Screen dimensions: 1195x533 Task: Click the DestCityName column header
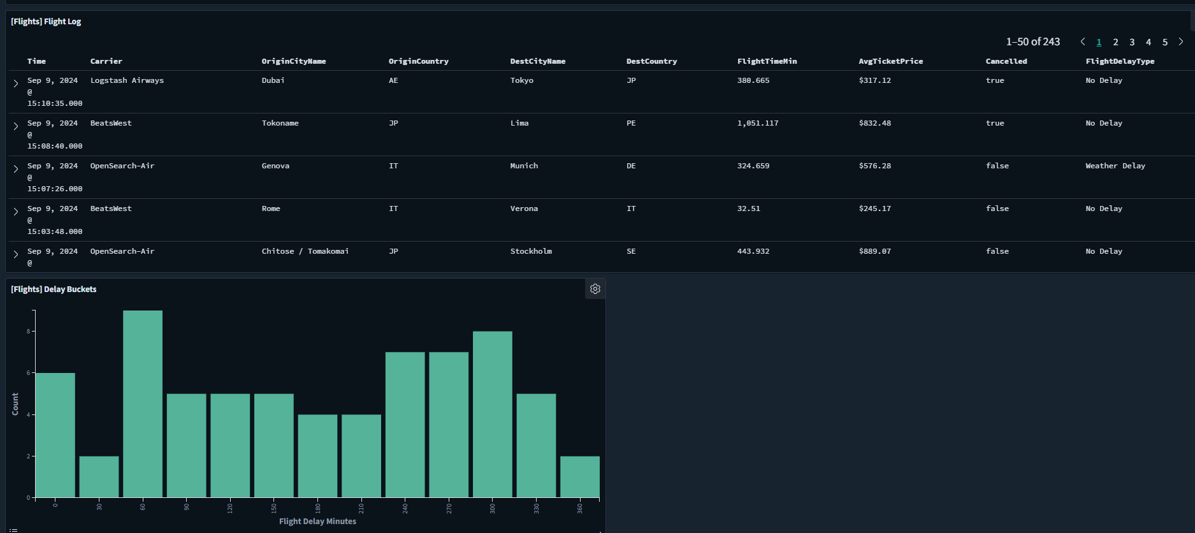pos(538,61)
